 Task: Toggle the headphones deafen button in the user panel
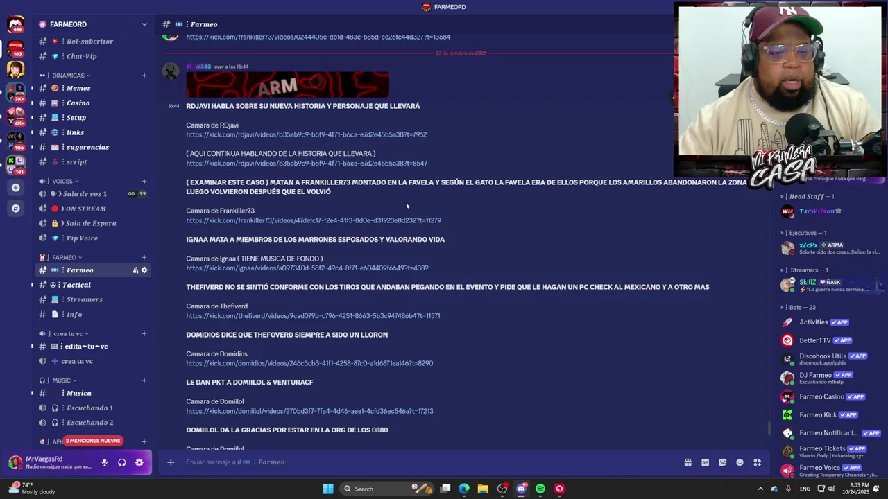click(x=122, y=462)
